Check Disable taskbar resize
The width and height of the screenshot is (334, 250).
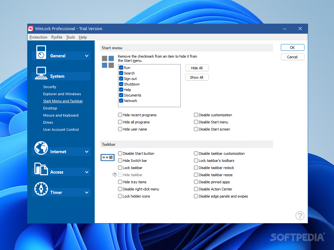196,175
